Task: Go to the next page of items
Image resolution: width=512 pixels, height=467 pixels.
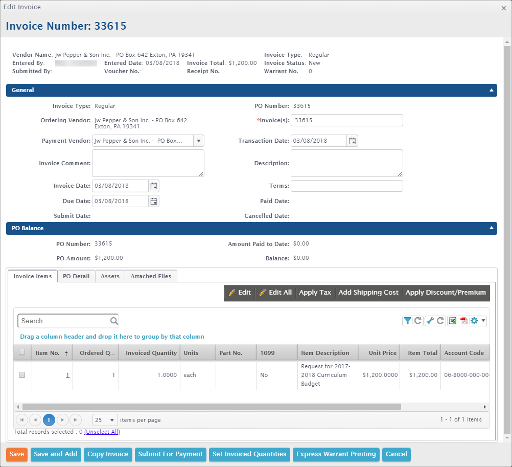Action: click(62, 420)
